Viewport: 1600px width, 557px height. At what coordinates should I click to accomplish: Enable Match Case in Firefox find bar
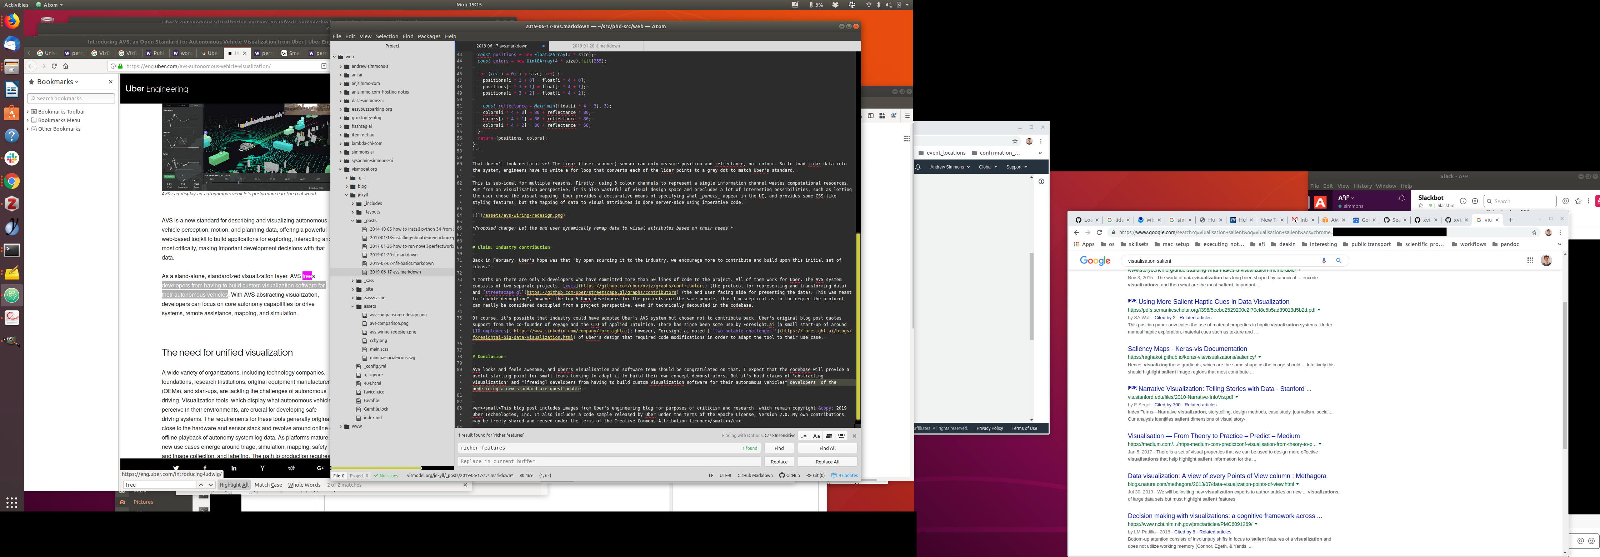click(x=268, y=485)
